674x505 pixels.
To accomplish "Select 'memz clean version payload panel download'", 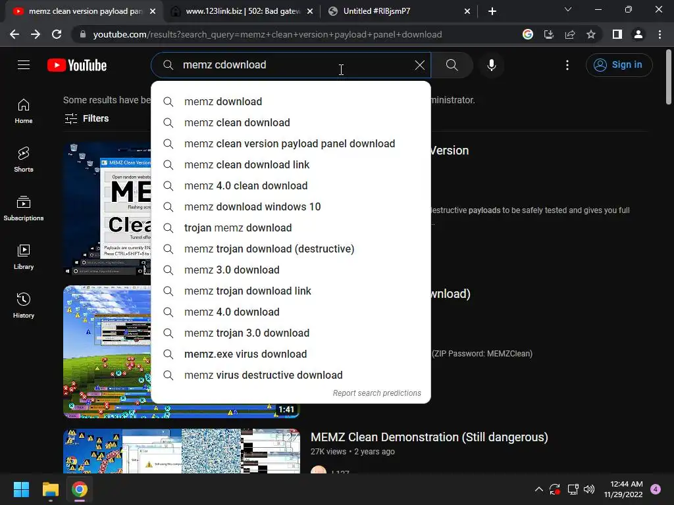I will [290, 143].
